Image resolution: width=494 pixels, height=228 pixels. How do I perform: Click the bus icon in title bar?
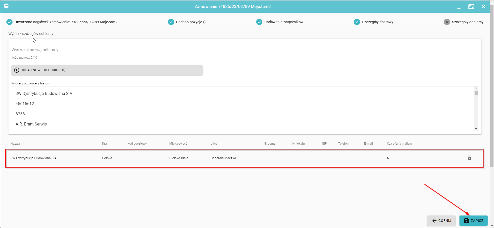6,6
